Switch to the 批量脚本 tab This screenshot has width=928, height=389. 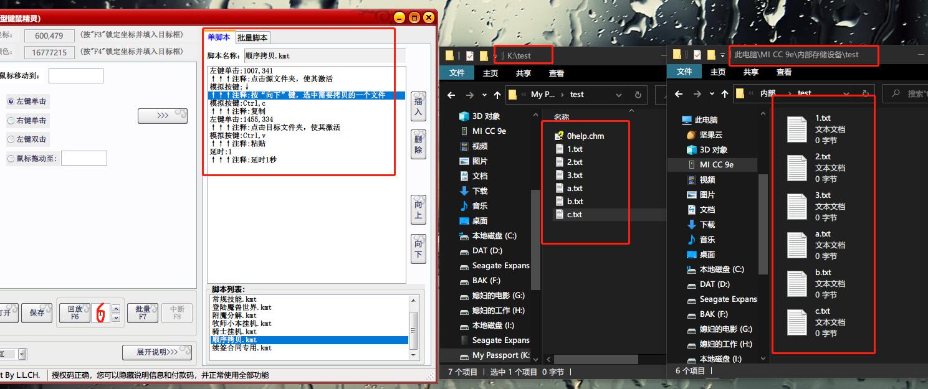pos(253,38)
